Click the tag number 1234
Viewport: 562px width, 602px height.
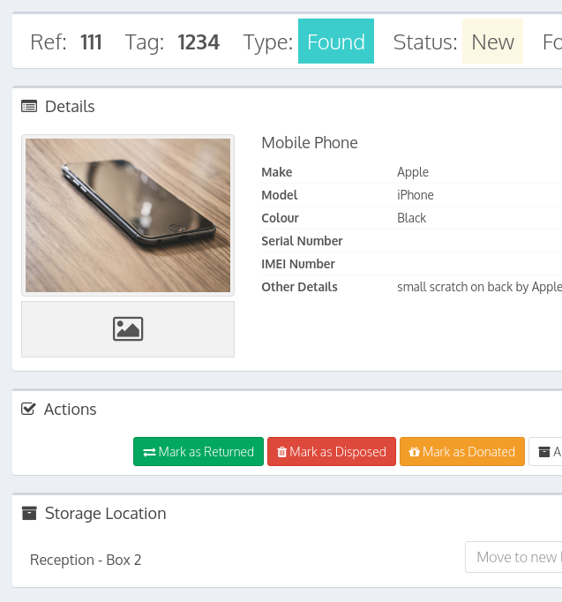pos(199,41)
